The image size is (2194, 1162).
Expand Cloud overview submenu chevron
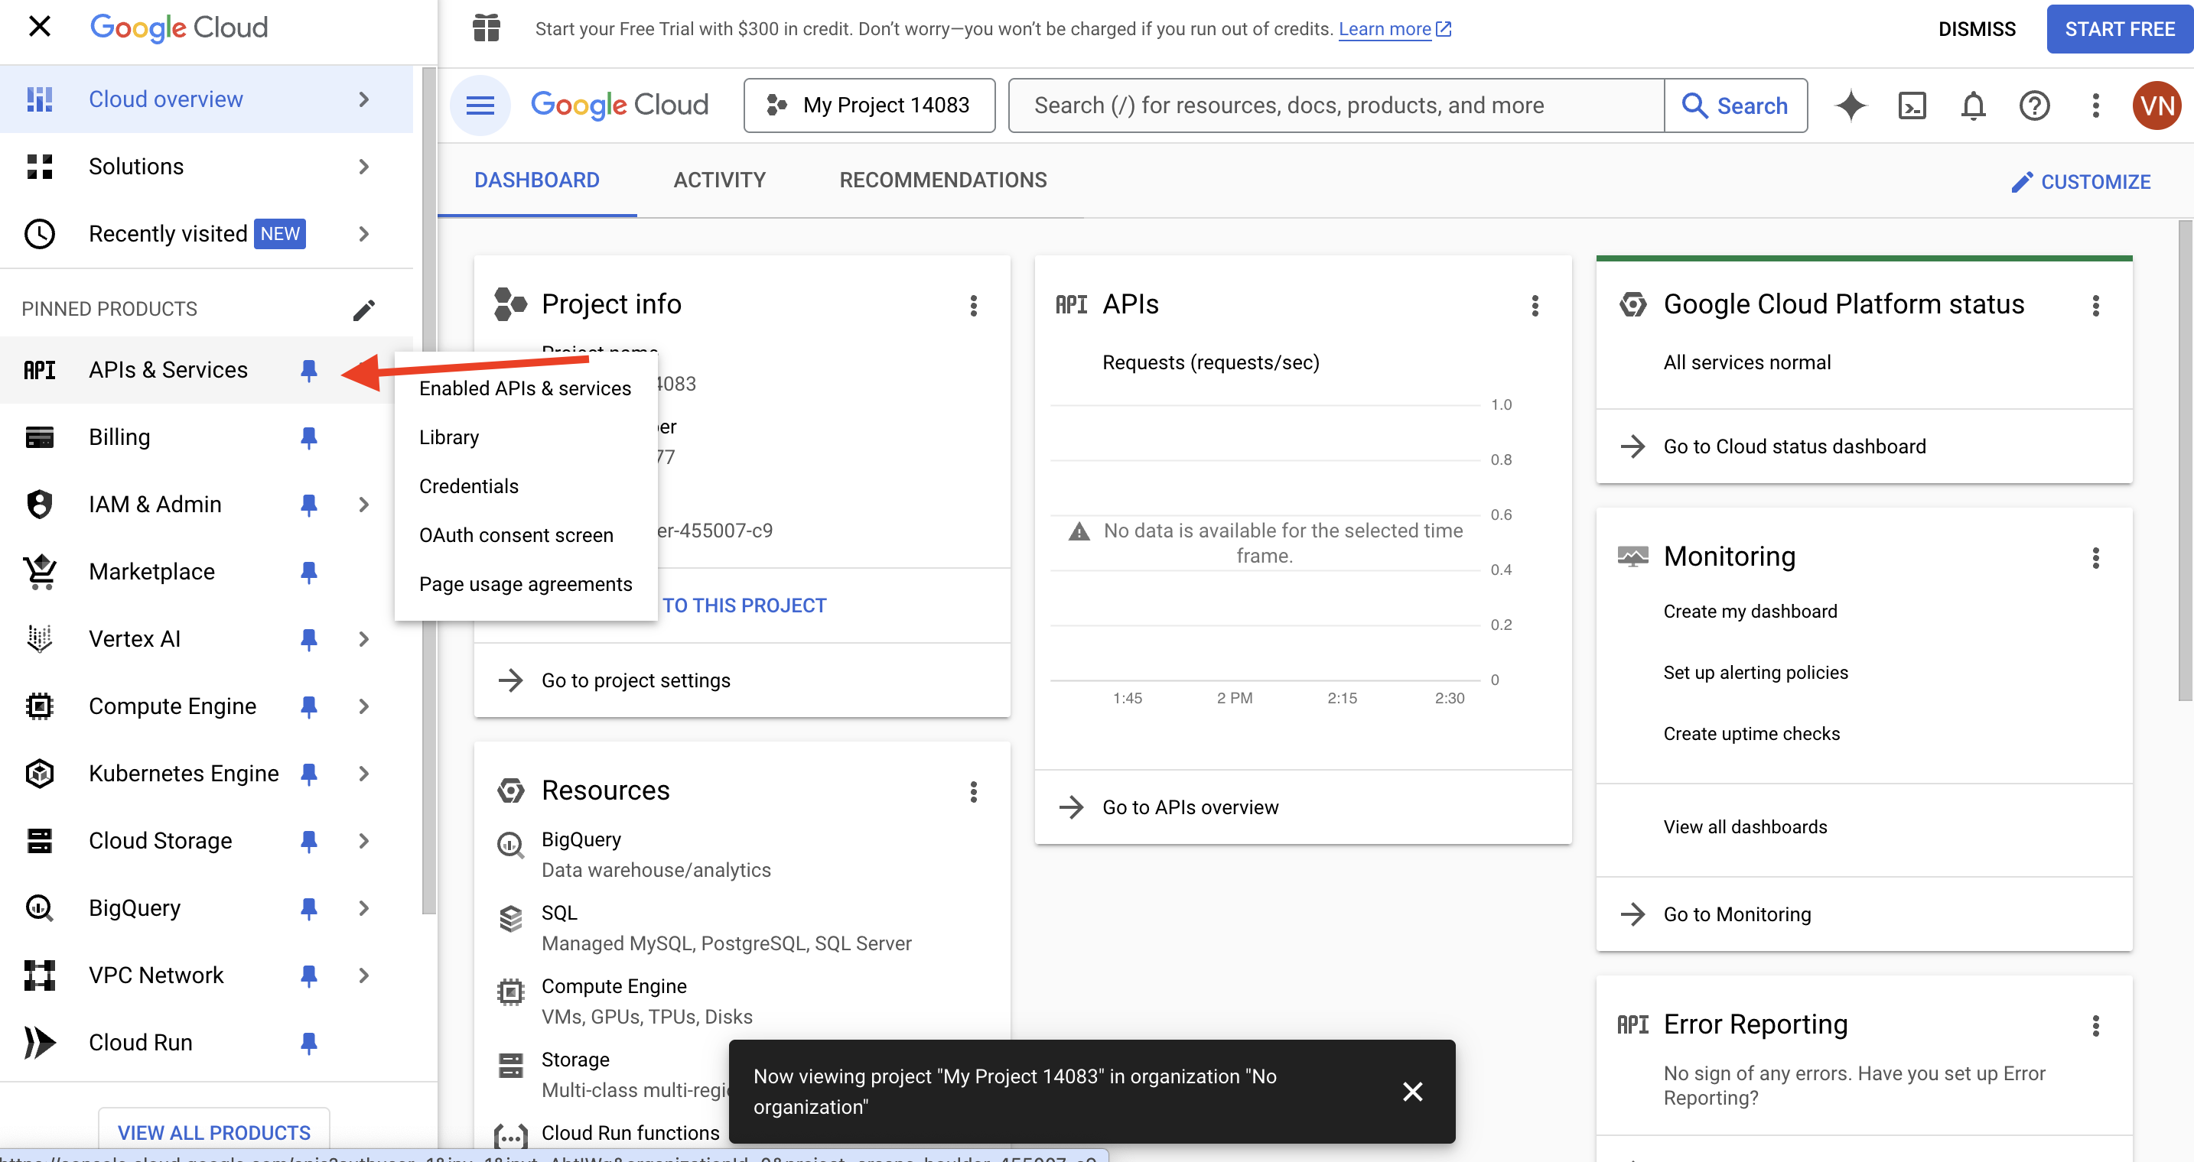point(363,99)
